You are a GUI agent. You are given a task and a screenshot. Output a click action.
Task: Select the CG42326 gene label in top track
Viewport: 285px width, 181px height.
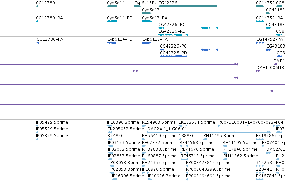tap(168, 3)
